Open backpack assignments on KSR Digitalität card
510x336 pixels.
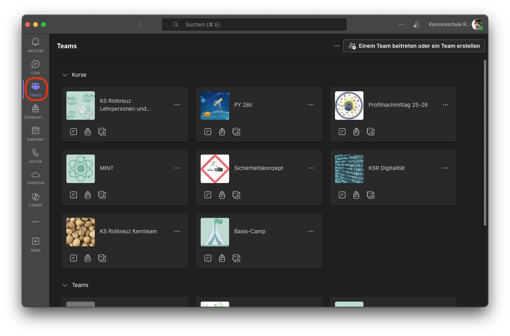pyautogui.click(x=356, y=195)
